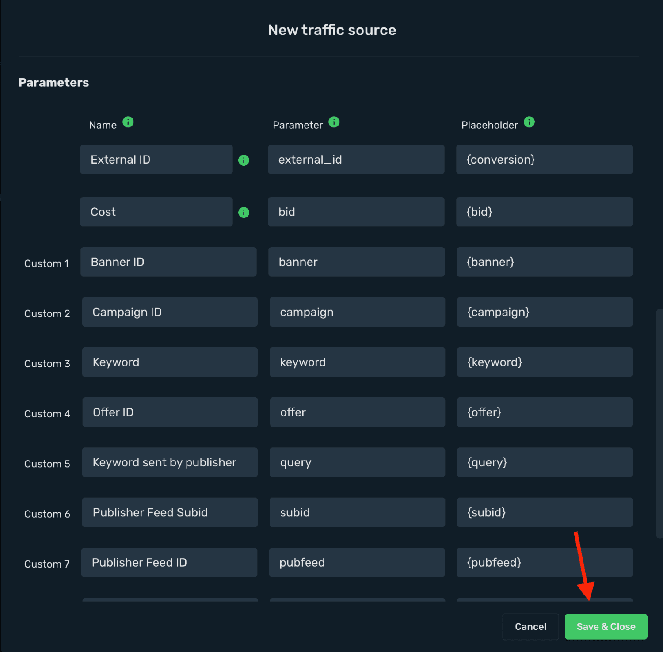Edit the {banner} placeholder field

pos(545,262)
